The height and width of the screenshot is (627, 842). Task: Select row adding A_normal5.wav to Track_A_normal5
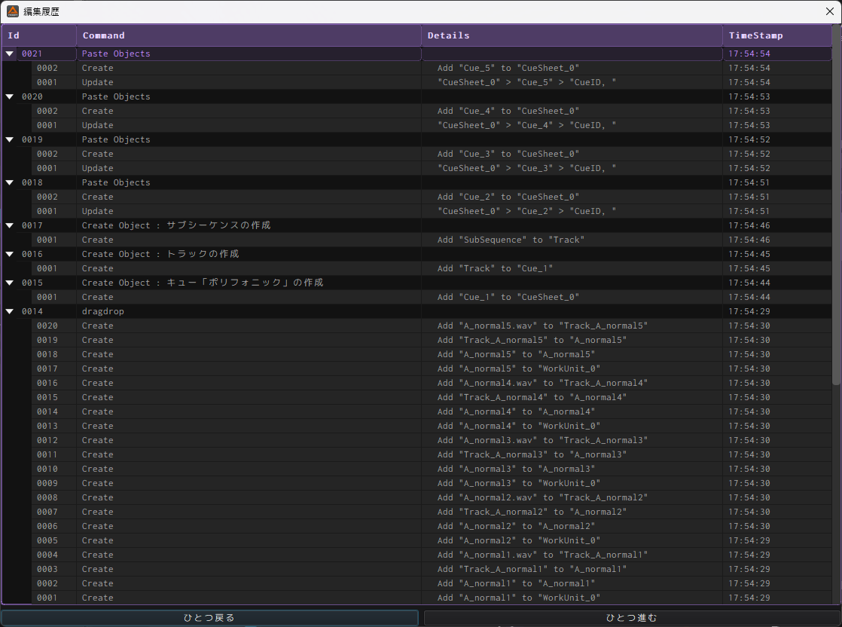[542, 326]
